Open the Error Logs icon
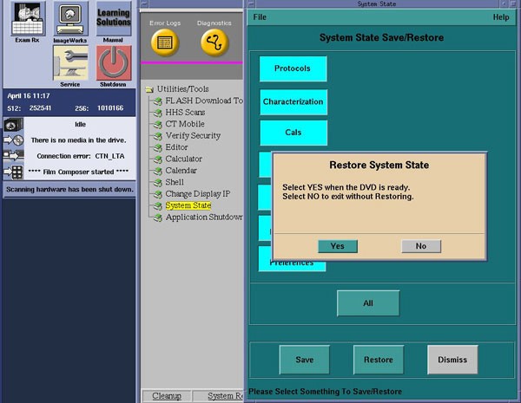 pos(165,41)
